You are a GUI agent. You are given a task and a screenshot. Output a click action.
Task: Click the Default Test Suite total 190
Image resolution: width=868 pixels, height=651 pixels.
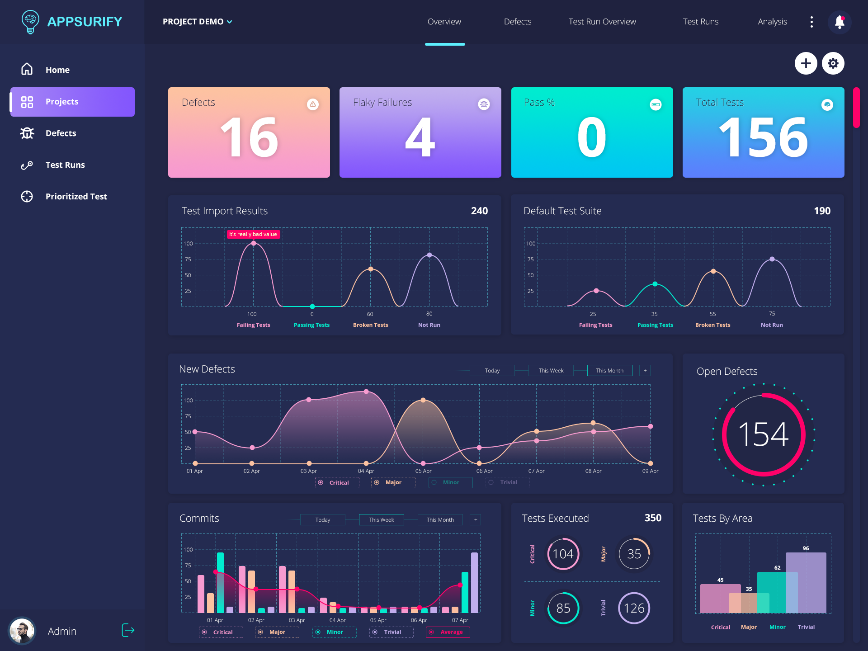(x=822, y=211)
